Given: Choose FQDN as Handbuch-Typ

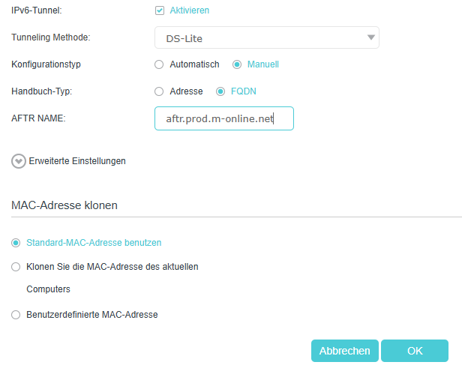Looking at the screenshot, I should click(220, 91).
